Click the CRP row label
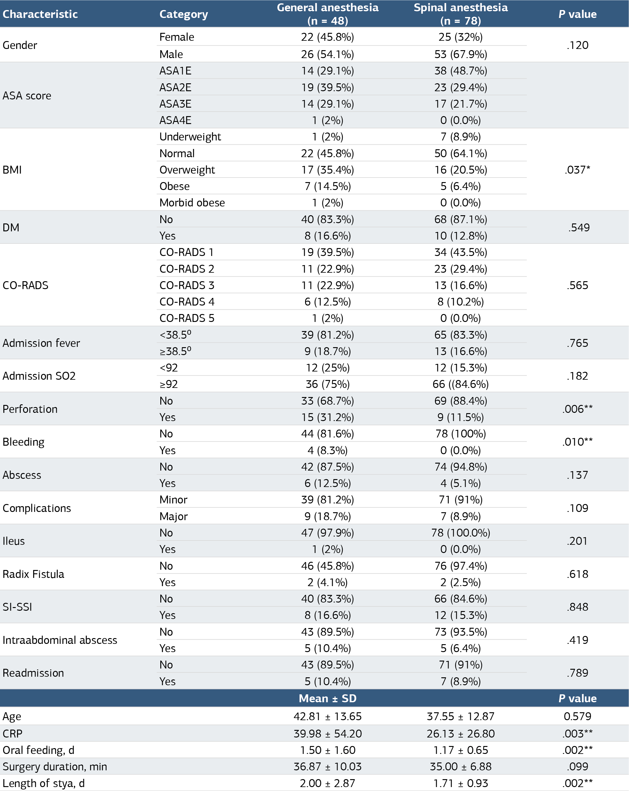This screenshot has width=629, height=791. click(x=12, y=734)
